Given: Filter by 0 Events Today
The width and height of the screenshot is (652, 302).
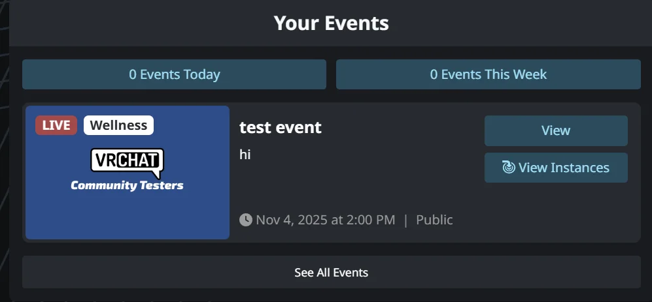Looking at the screenshot, I should click(174, 74).
